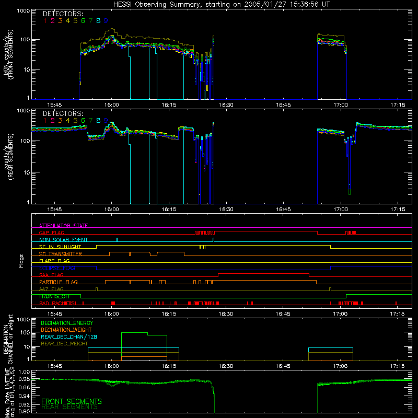The image size is (418, 418).
Task: Click the front segments counts/s y-axis title
Action: [8, 54]
